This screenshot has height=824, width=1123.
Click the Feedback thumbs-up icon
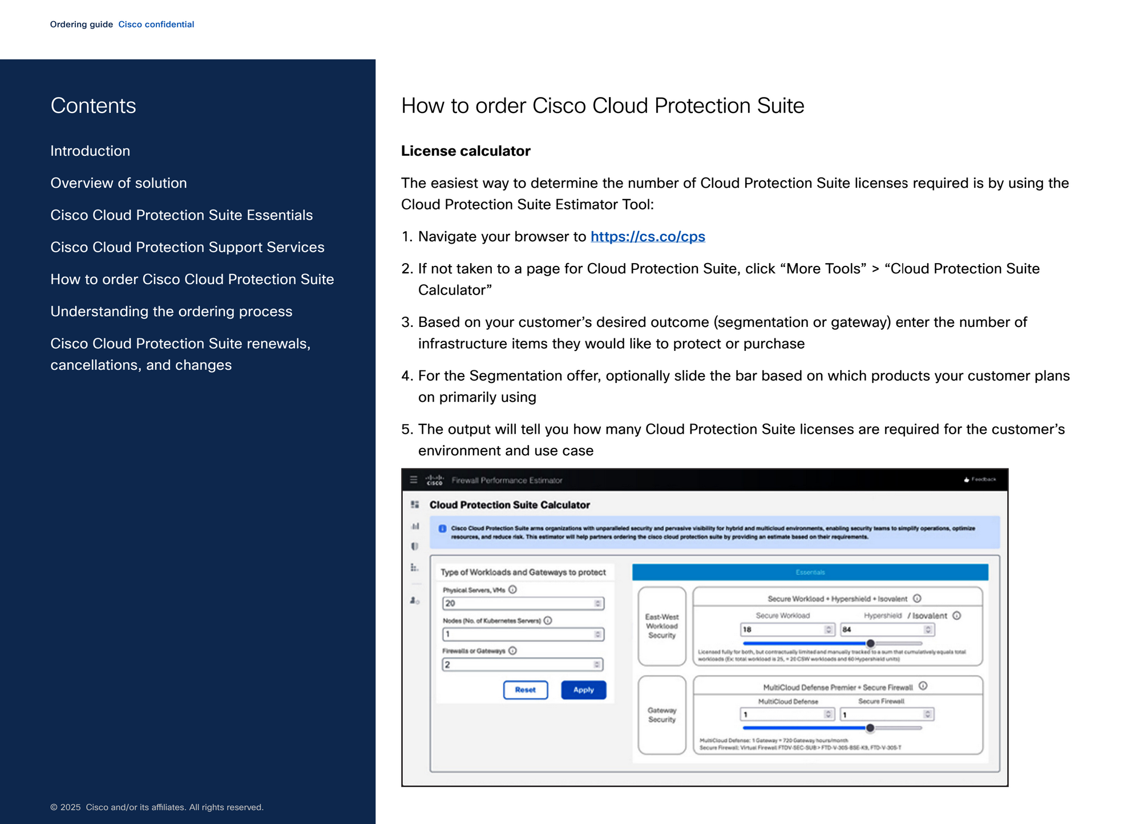coord(967,480)
